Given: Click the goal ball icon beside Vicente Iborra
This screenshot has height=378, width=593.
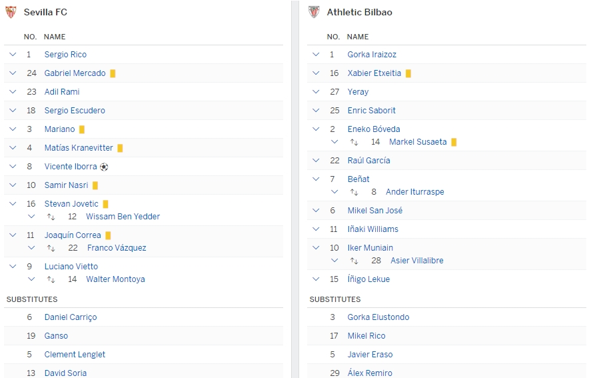Looking at the screenshot, I should 104,167.
